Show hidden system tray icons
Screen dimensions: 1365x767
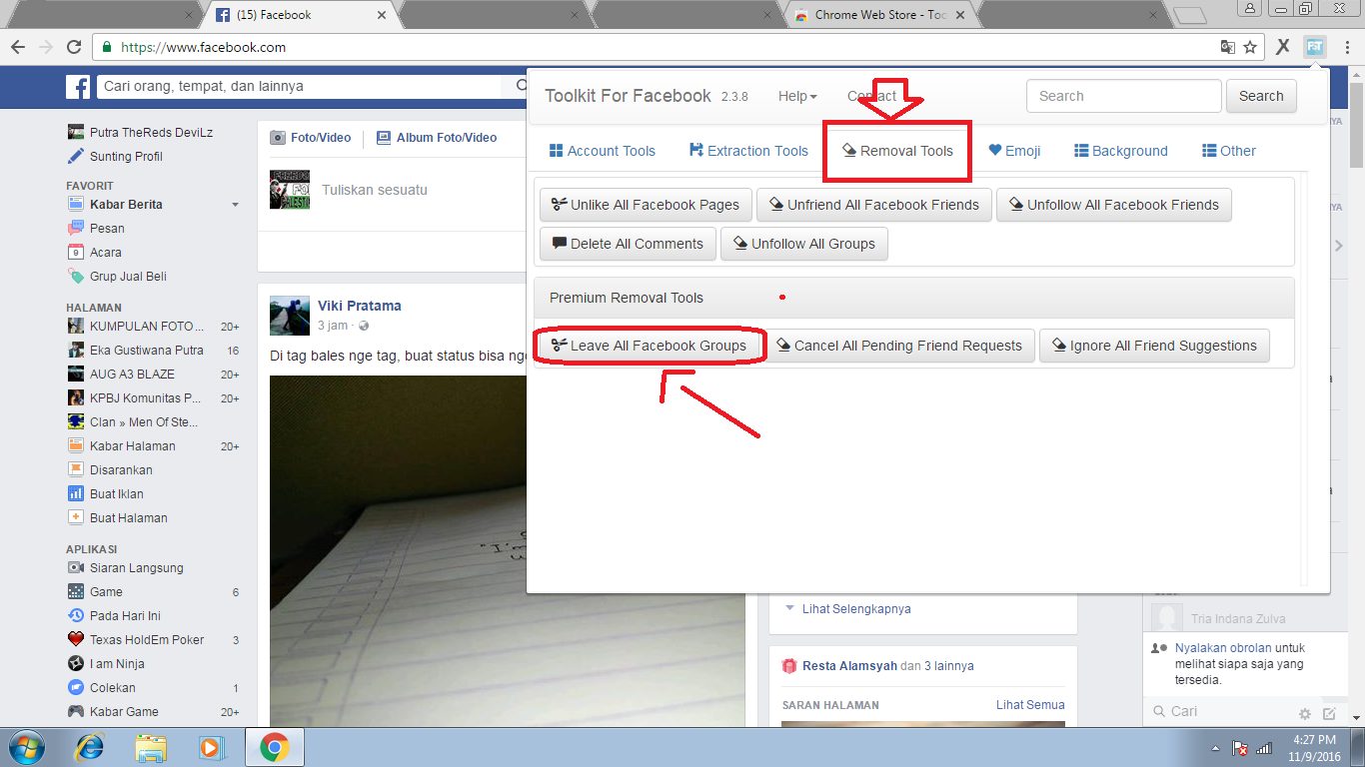click(x=1216, y=748)
